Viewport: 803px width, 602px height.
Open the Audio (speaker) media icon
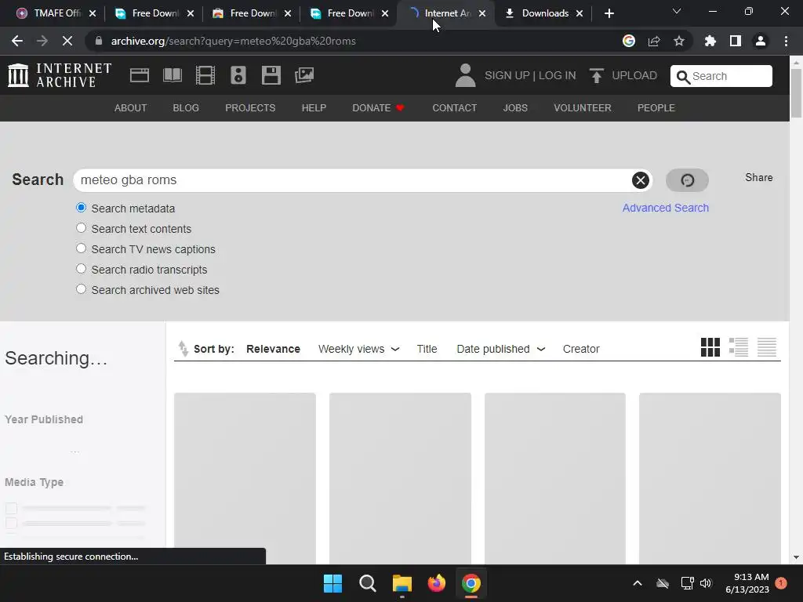238,75
